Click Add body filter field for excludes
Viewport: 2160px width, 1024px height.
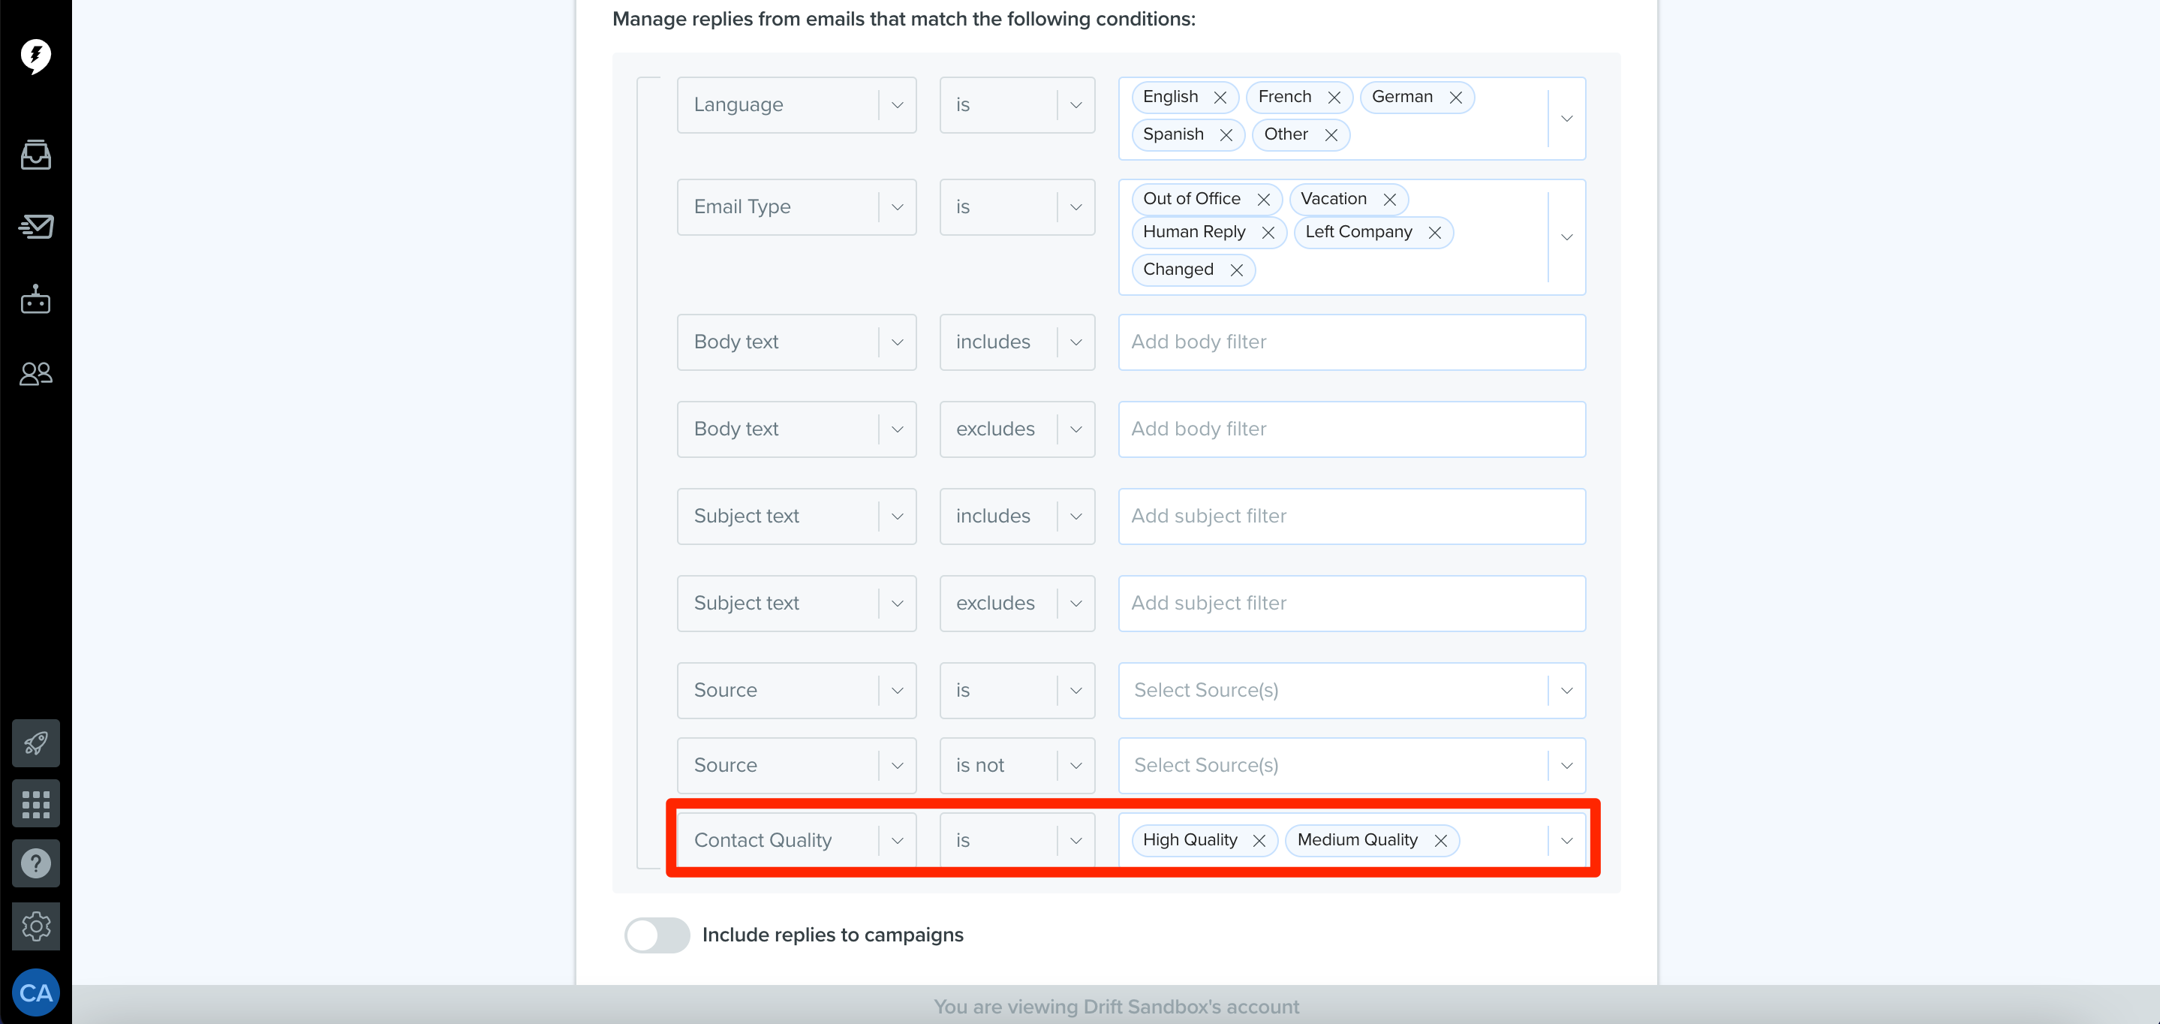tap(1352, 429)
